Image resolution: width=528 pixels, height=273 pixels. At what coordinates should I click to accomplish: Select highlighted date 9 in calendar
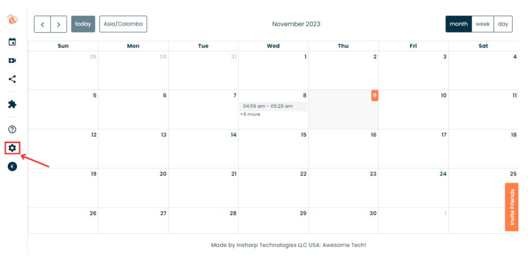(374, 95)
